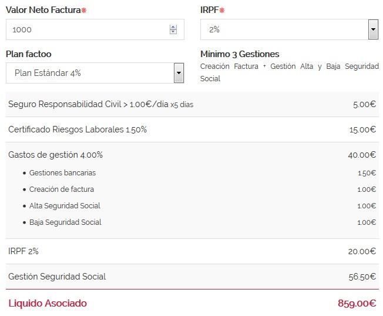Decrease Valor Neto Factura with down arrow
Screen dimensions: 383x316
tap(173, 32)
